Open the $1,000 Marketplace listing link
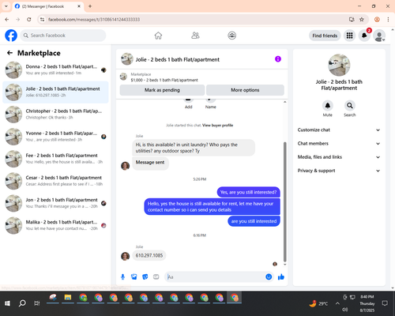Screen dimensions: 395x316 164,80
